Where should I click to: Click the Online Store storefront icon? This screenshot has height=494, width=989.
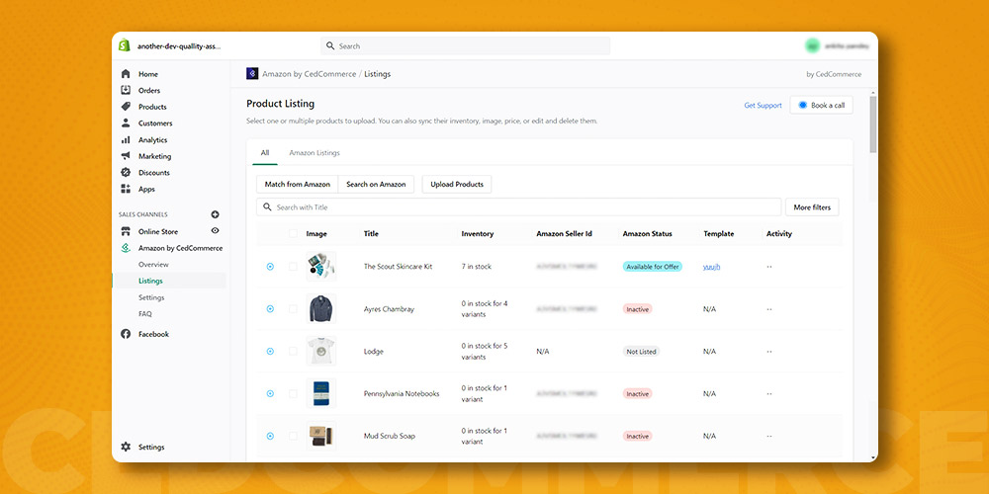(126, 231)
